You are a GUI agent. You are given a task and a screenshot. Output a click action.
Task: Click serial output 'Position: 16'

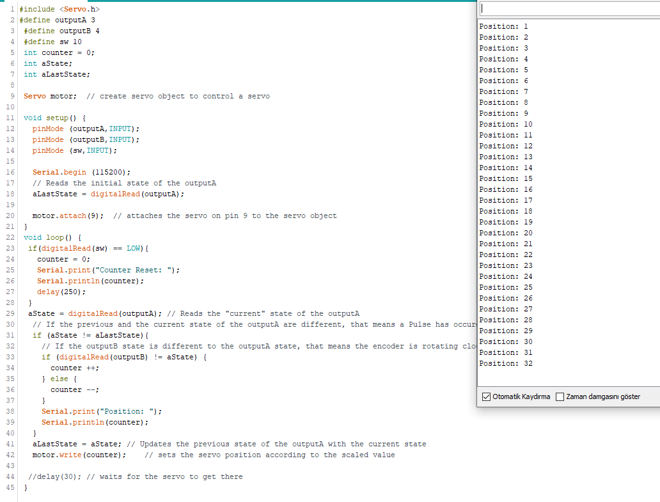tap(505, 190)
